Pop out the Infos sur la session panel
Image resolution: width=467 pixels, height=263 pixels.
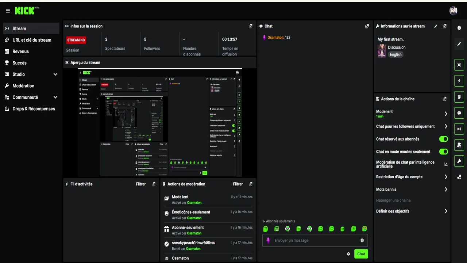pyautogui.click(x=250, y=26)
